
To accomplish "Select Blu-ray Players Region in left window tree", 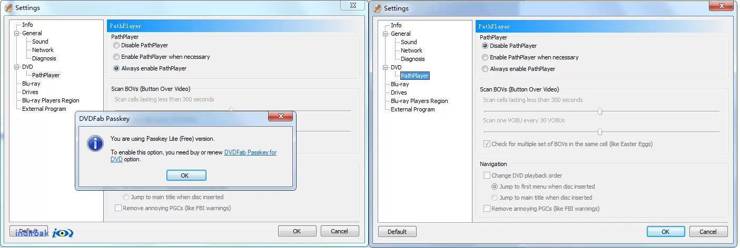I will click(x=51, y=100).
